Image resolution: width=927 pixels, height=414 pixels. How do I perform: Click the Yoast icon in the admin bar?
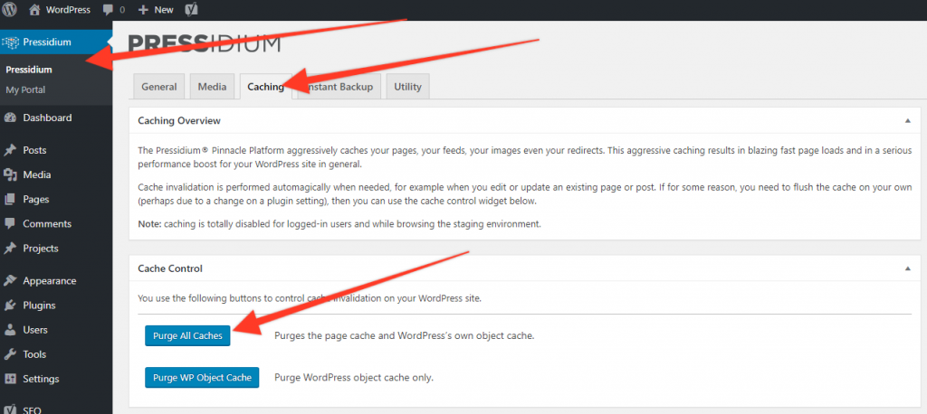(x=191, y=9)
